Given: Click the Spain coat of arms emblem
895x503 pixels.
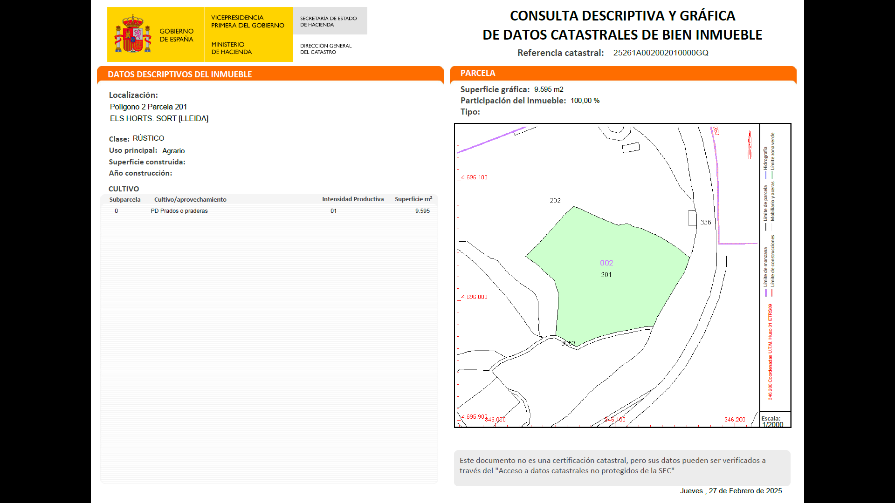Looking at the screenshot, I should tap(133, 34).
